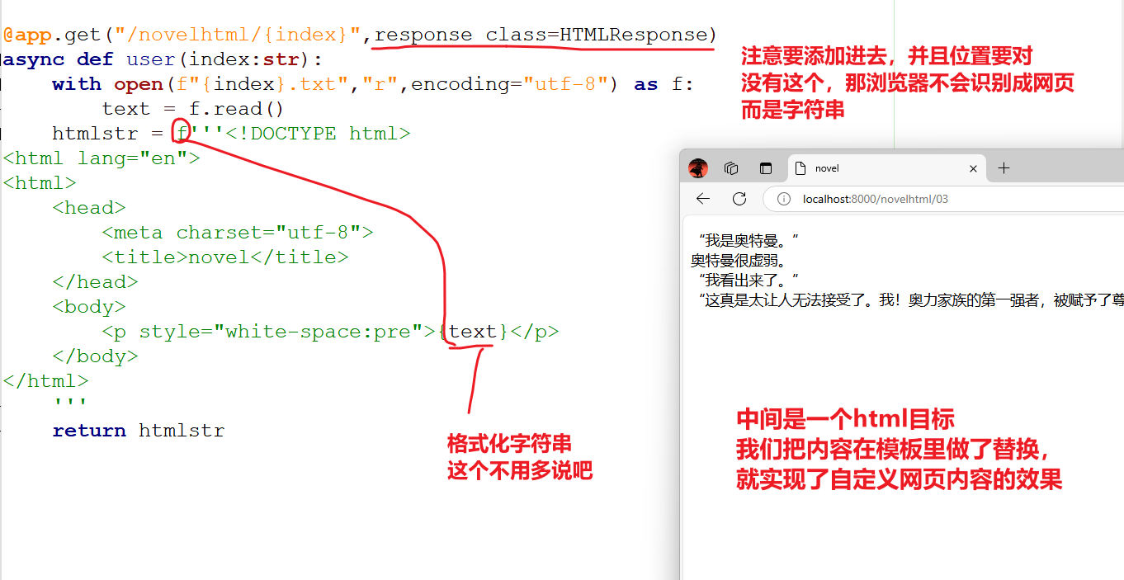This screenshot has height=580, width=1124.
Task: Refresh the localhost page
Action: (739, 199)
